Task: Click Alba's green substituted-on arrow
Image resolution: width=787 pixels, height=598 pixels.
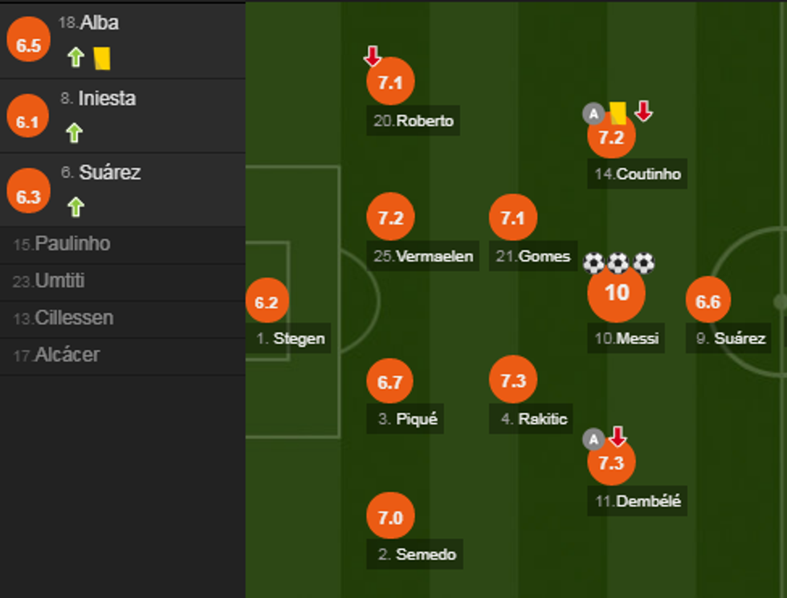Action: click(75, 57)
